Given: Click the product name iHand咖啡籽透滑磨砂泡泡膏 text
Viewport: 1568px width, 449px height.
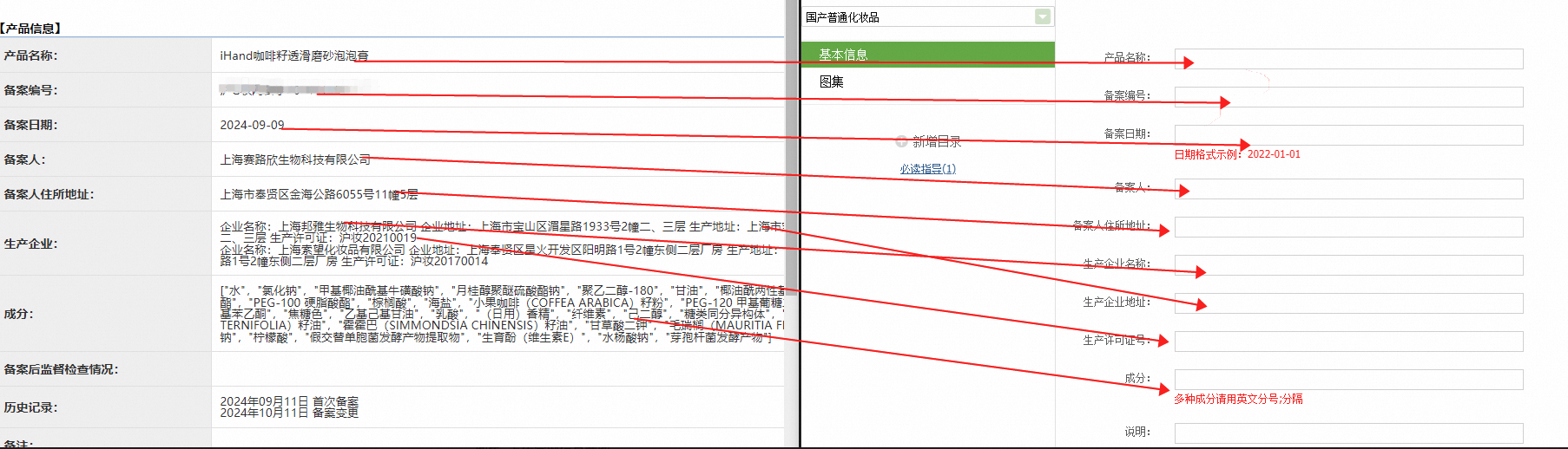Looking at the screenshot, I should tap(294, 55).
